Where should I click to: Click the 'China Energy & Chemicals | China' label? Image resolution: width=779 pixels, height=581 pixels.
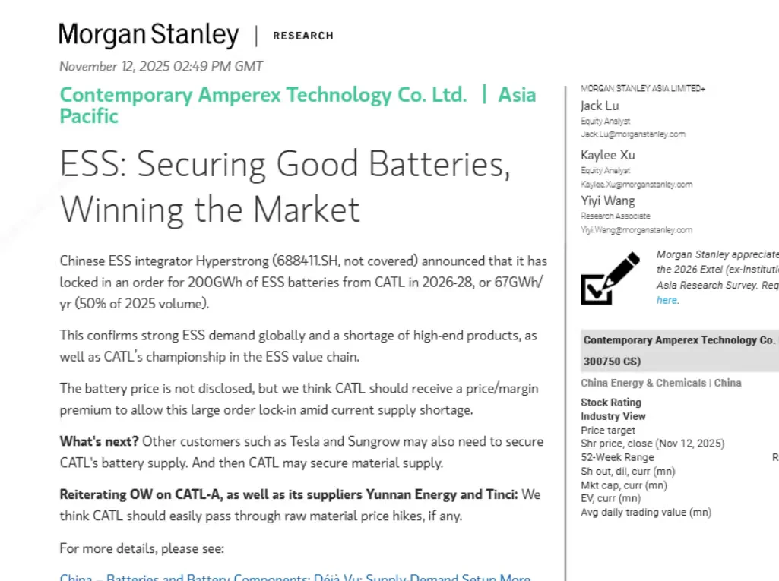click(660, 383)
